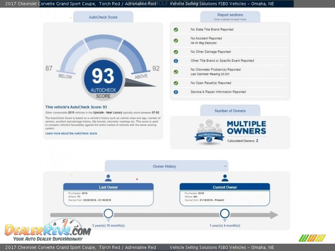This screenshot has width=335, height=251.
Task: Click 'Last Odometer Reading:28,000' text
Action: [210, 74]
